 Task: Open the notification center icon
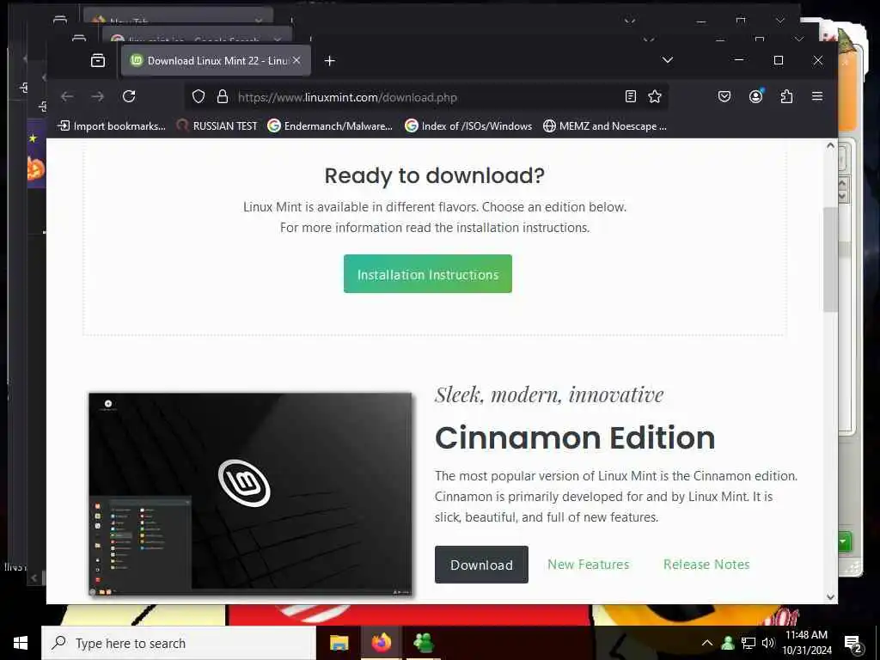coord(853,644)
